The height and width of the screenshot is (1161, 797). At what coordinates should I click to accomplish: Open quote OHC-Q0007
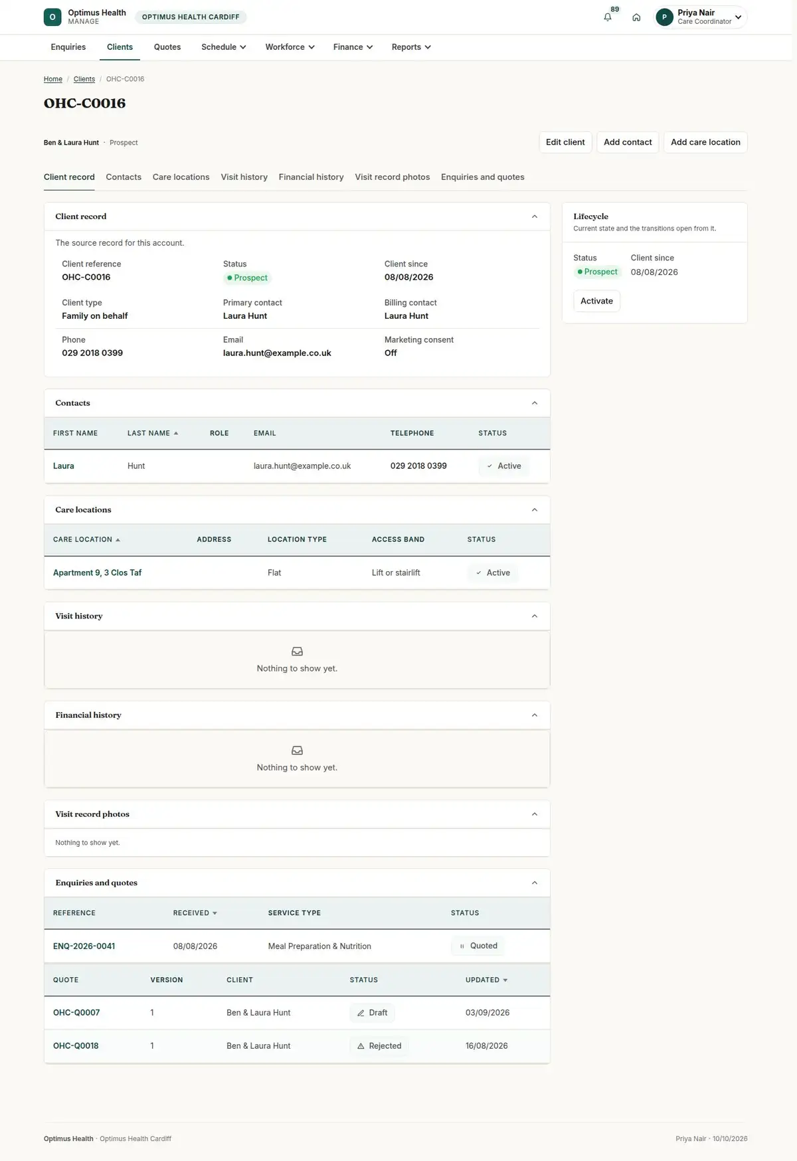pyautogui.click(x=76, y=1013)
